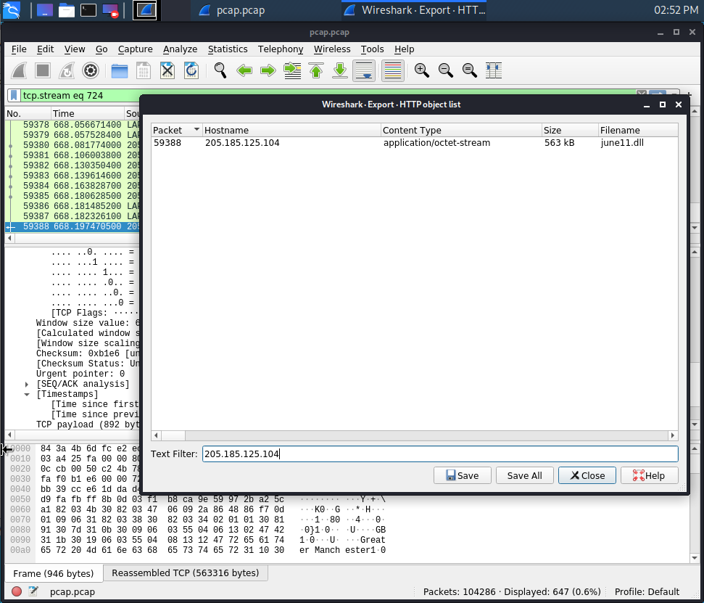The width and height of the screenshot is (704, 603).
Task: Reload this capture file icon
Action: [191, 70]
